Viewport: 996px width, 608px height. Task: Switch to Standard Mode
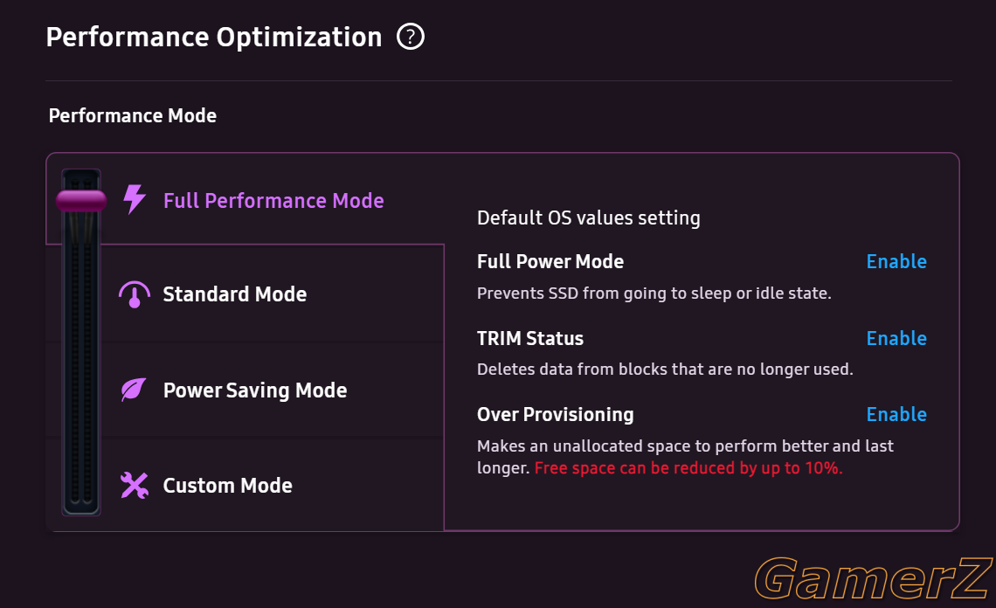point(234,294)
